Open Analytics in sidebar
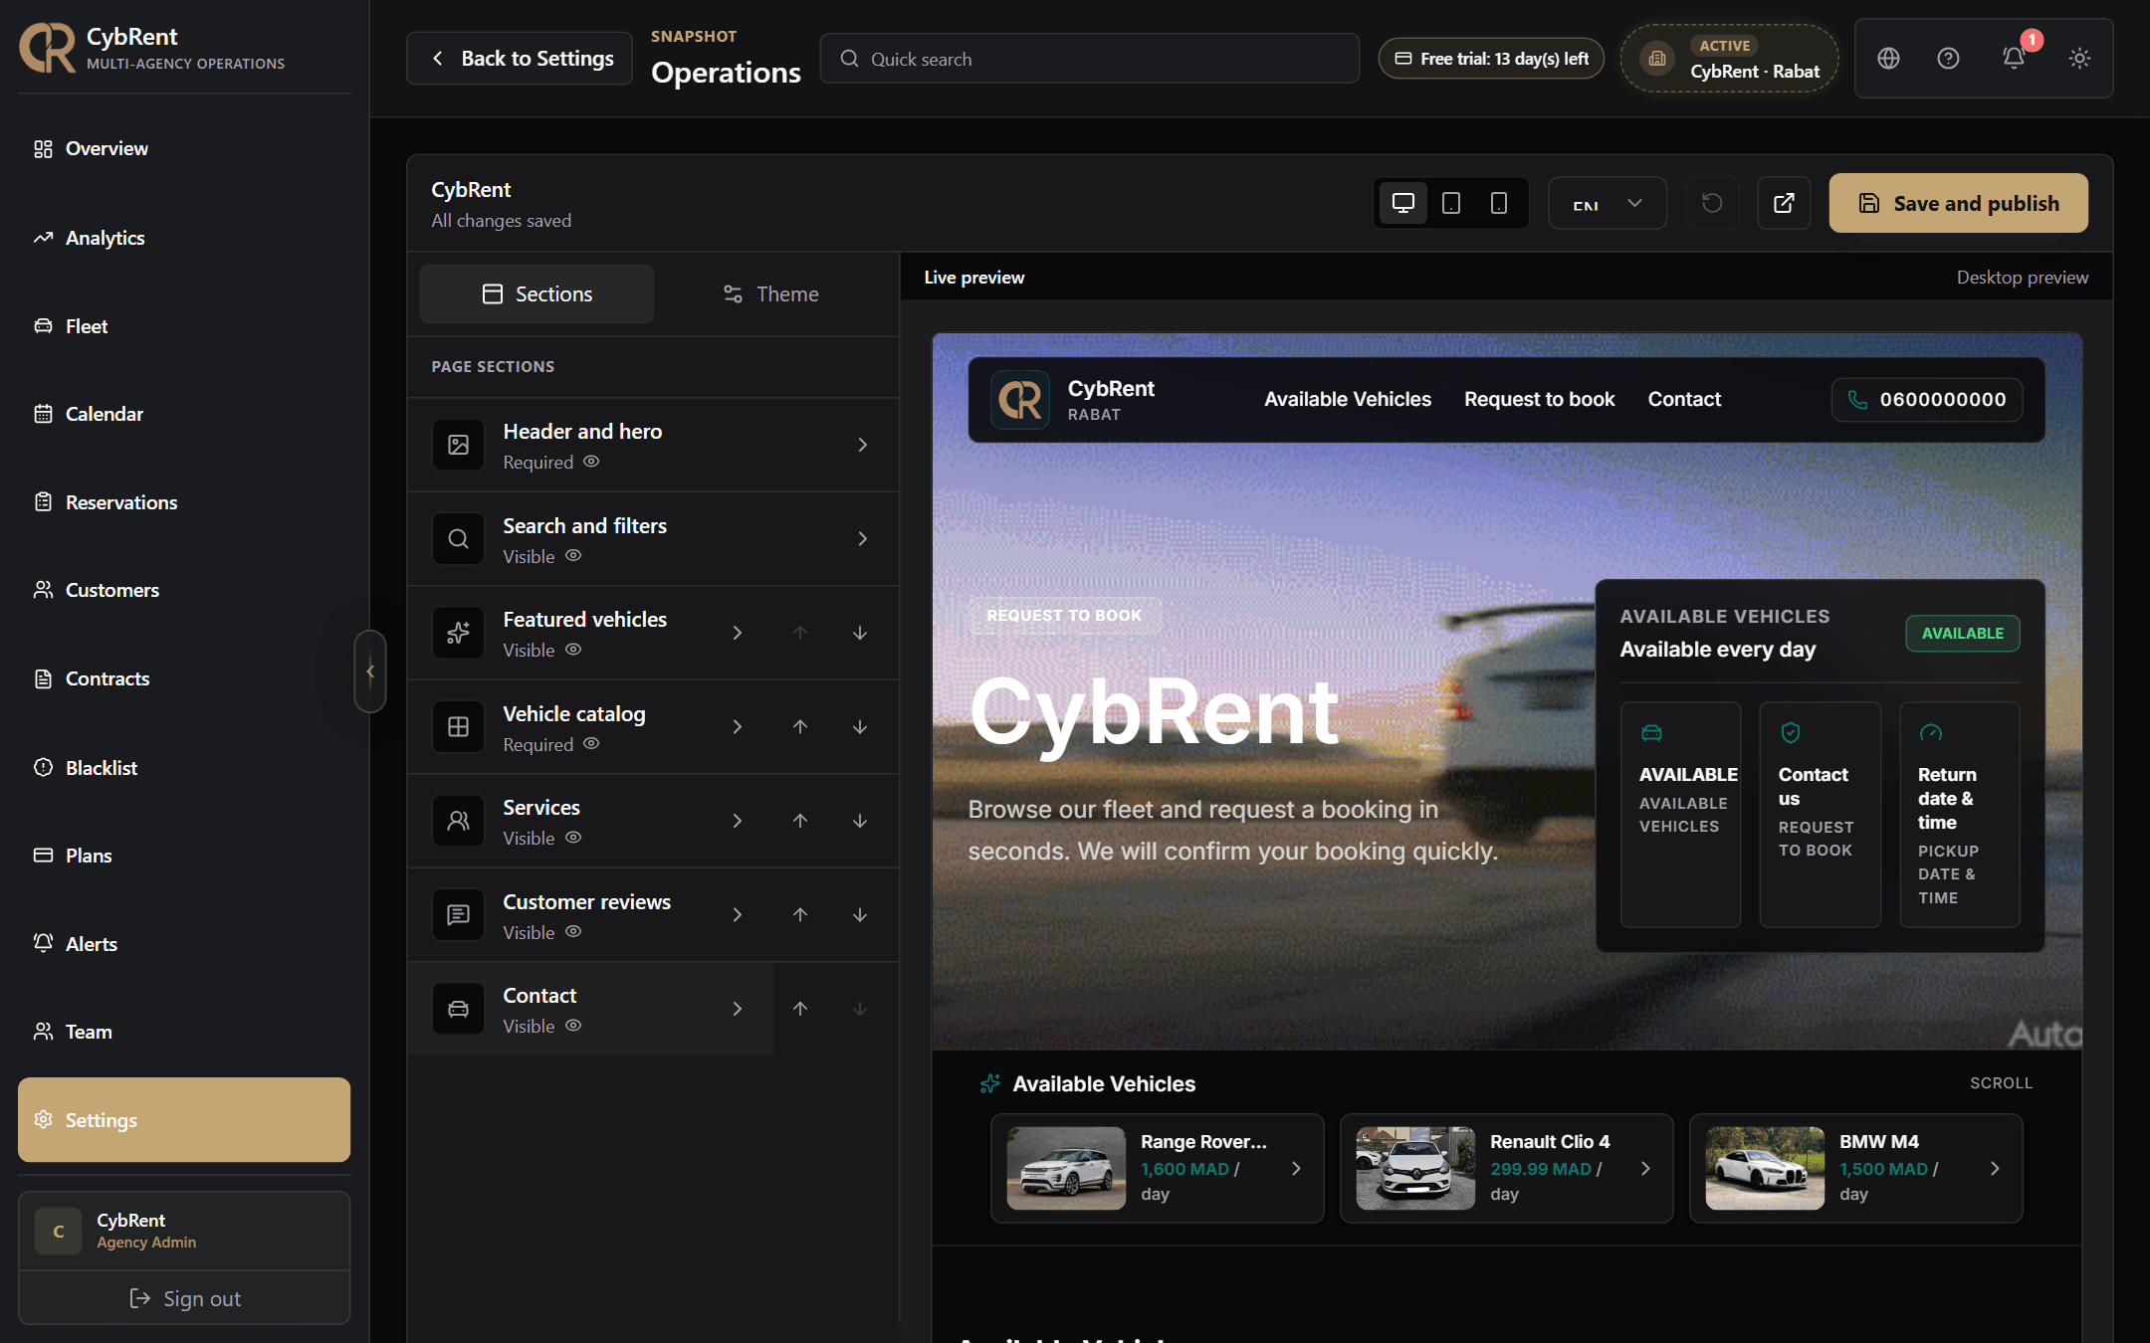 (x=184, y=238)
